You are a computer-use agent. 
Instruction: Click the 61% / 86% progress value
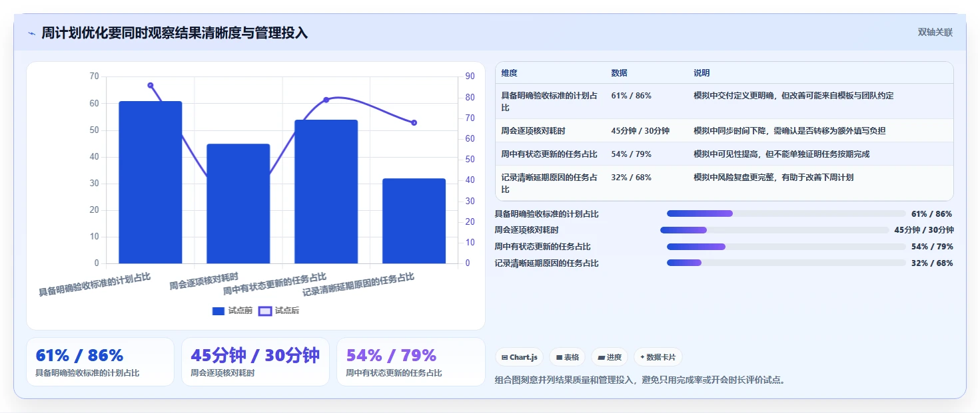coord(932,213)
